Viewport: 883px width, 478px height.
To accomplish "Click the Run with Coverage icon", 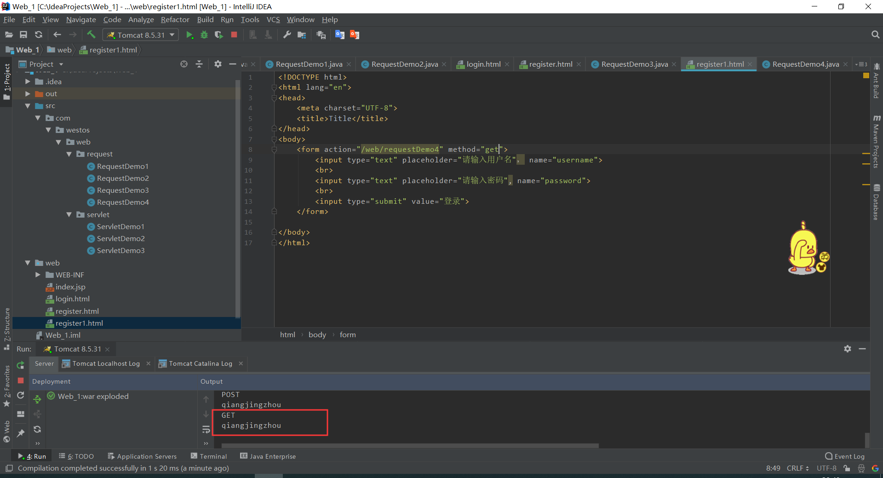I will [219, 35].
